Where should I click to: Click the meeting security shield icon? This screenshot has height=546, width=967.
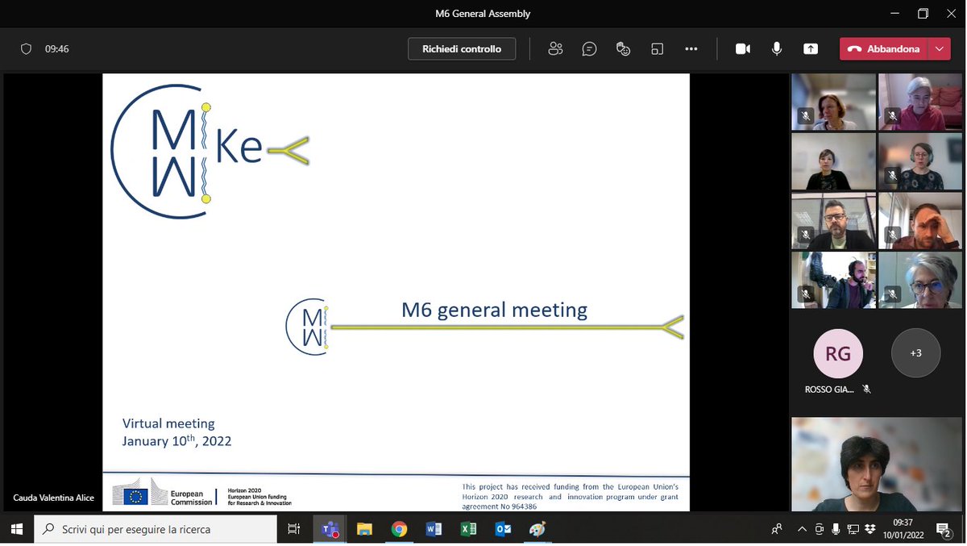(26, 48)
